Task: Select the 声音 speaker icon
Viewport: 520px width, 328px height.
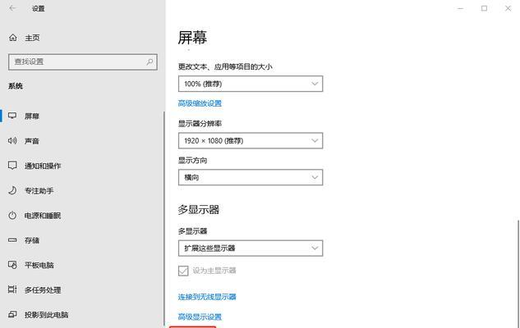Action: (12, 141)
